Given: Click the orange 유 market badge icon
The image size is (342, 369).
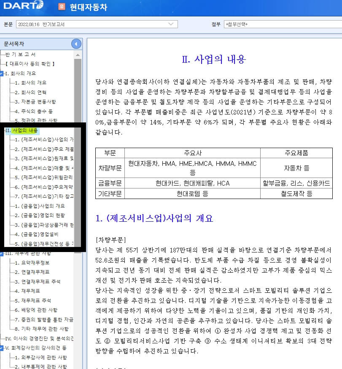Looking at the screenshot, I should pyautogui.click(x=62, y=6).
